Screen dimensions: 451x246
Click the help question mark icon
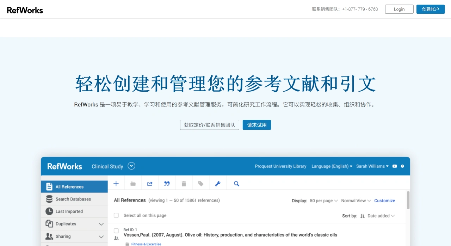click(x=402, y=166)
